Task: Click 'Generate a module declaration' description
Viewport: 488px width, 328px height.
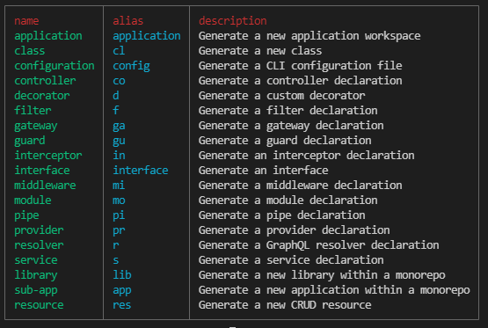Action: pyautogui.click(x=288, y=200)
